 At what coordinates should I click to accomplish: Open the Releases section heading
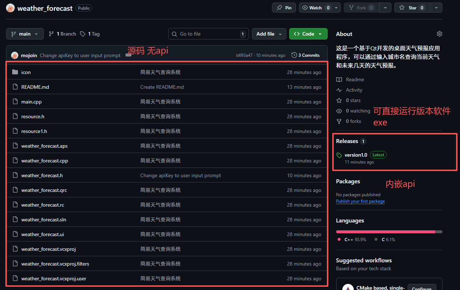tap(347, 141)
